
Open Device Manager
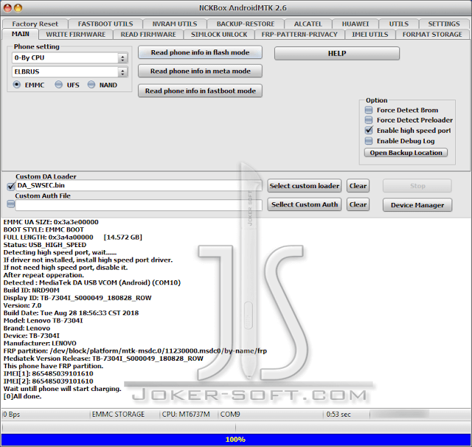pyautogui.click(x=417, y=205)
